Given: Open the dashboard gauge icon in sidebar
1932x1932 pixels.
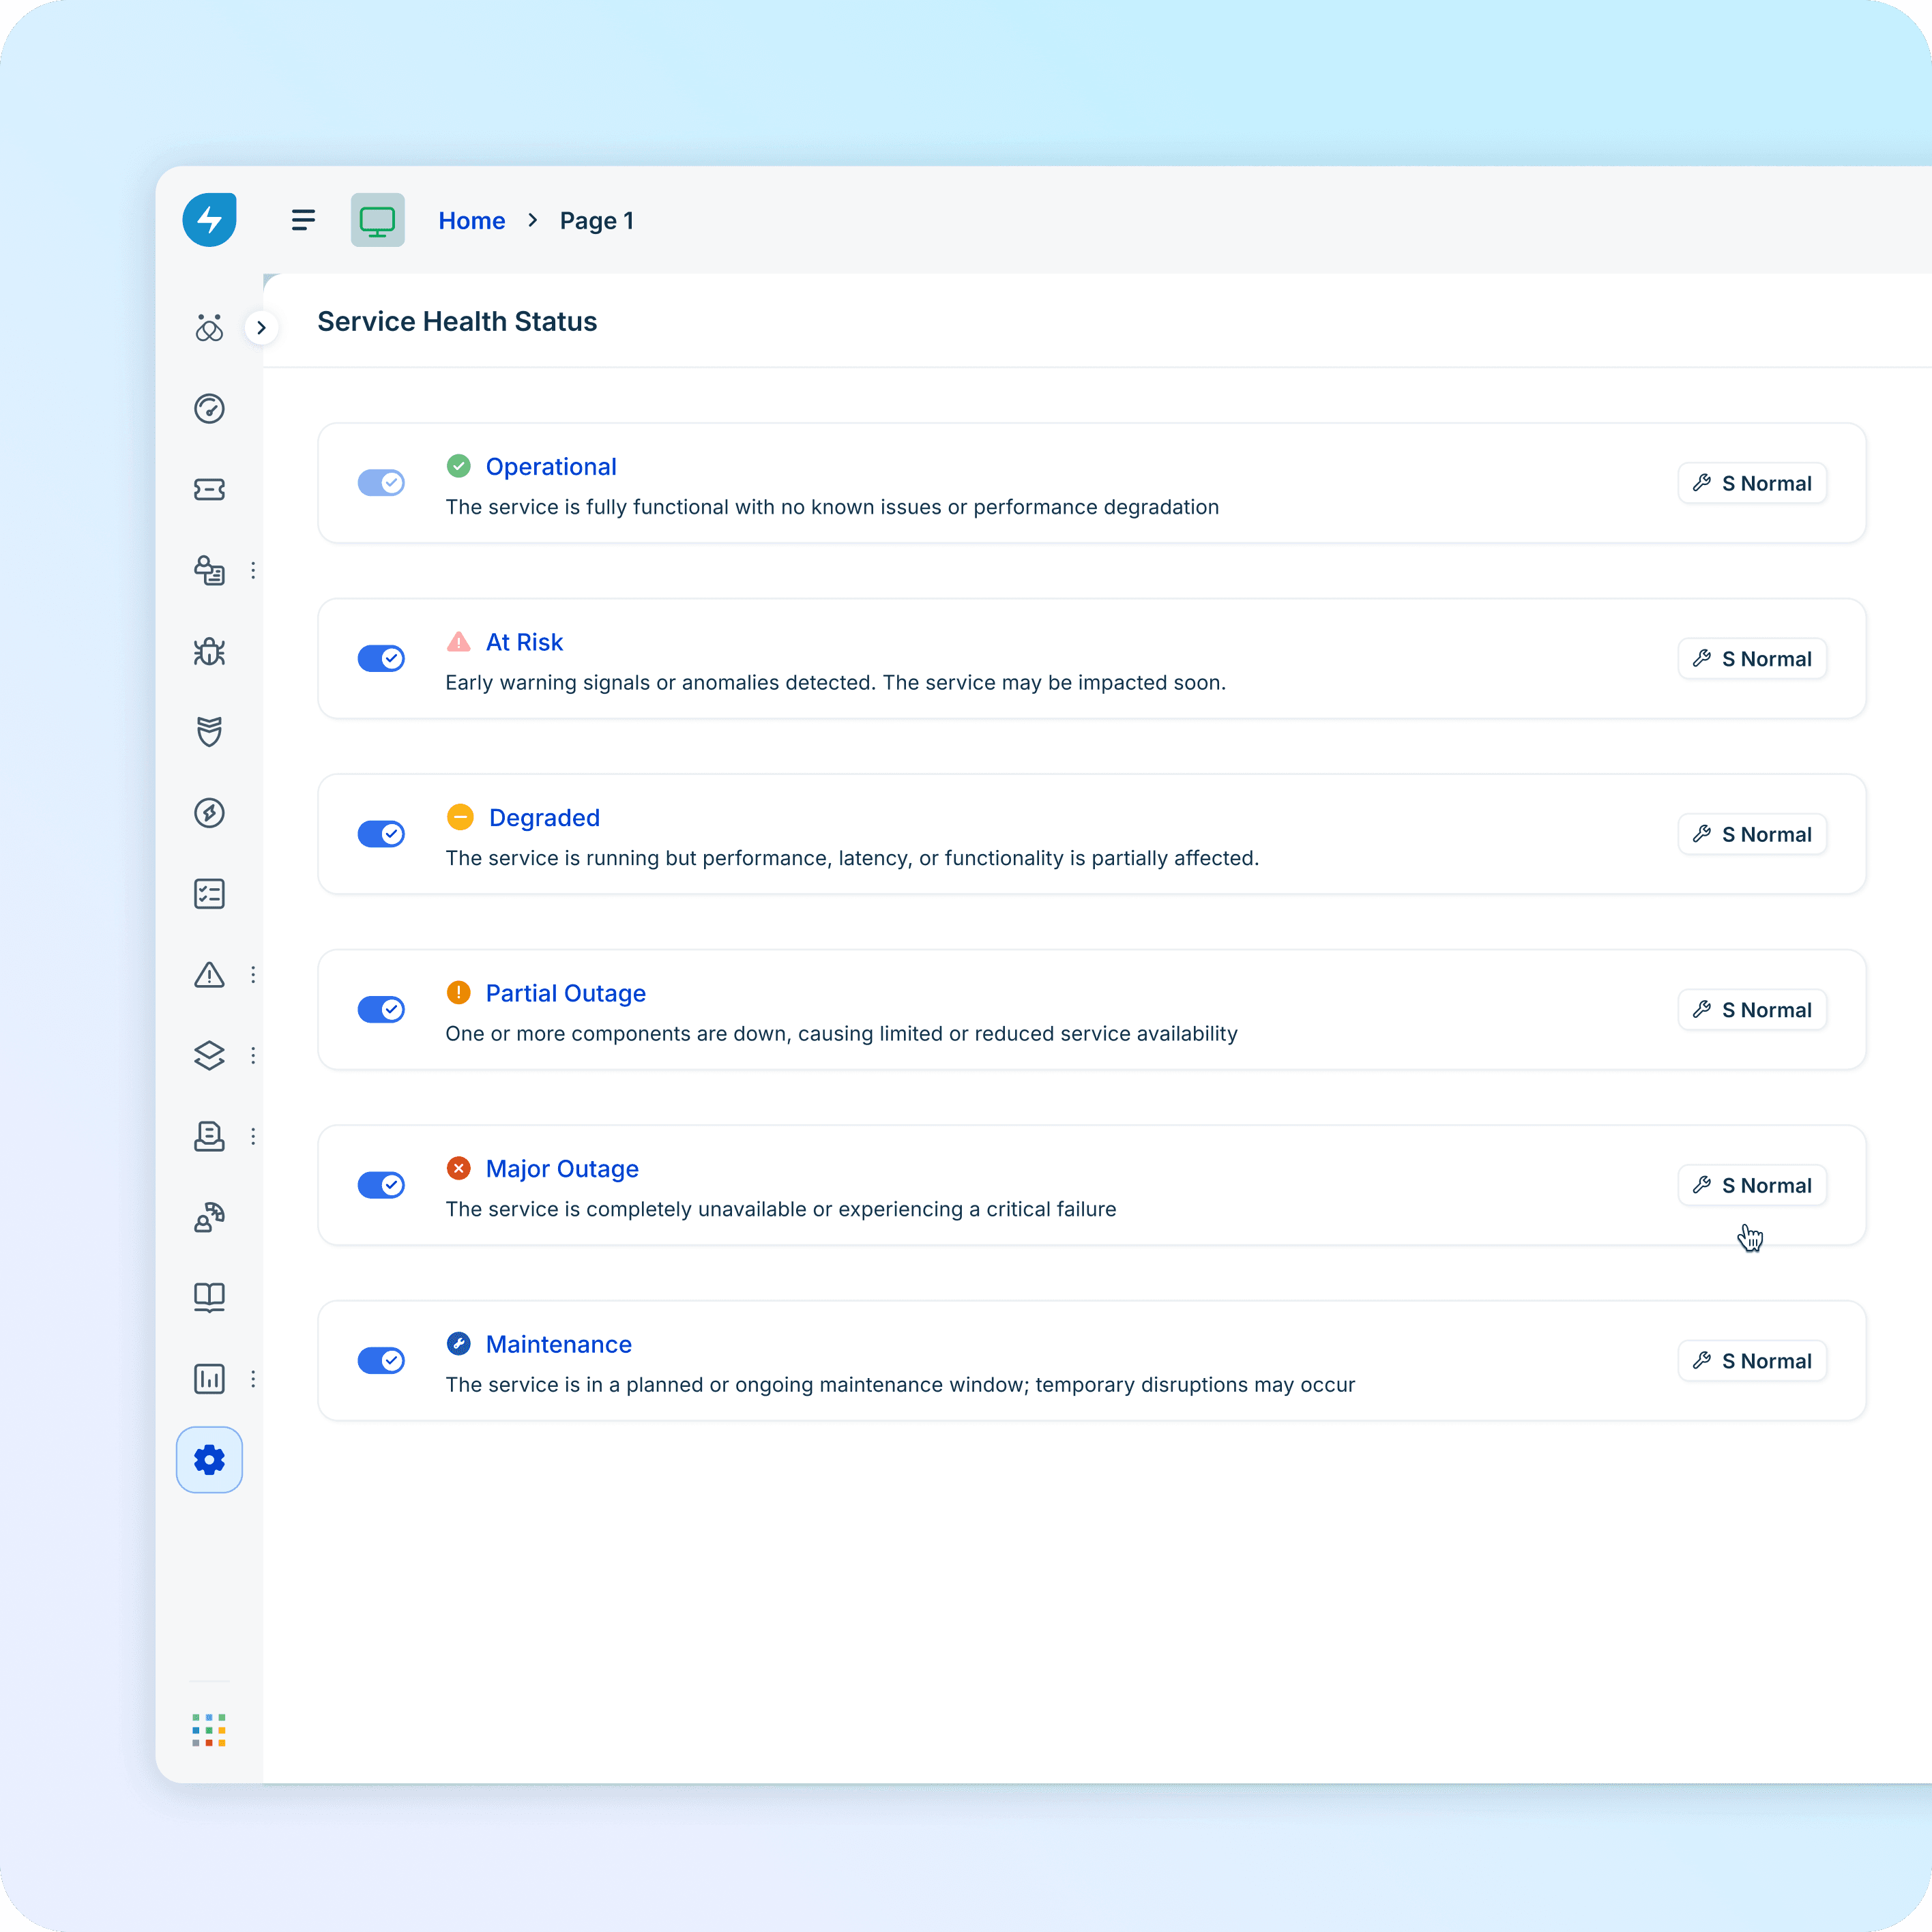Looking at the screenshot, I should coord(209,409).
